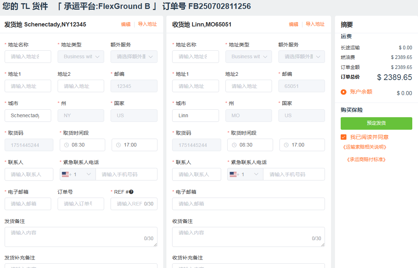This screenshot has height=268, width=418.
Task: Click destination start time 08:30 field
Action: coord(250,145)
